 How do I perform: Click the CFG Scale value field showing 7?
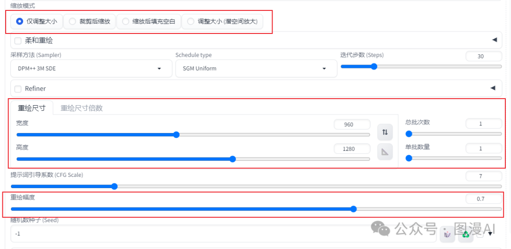(x=484, y=176)
